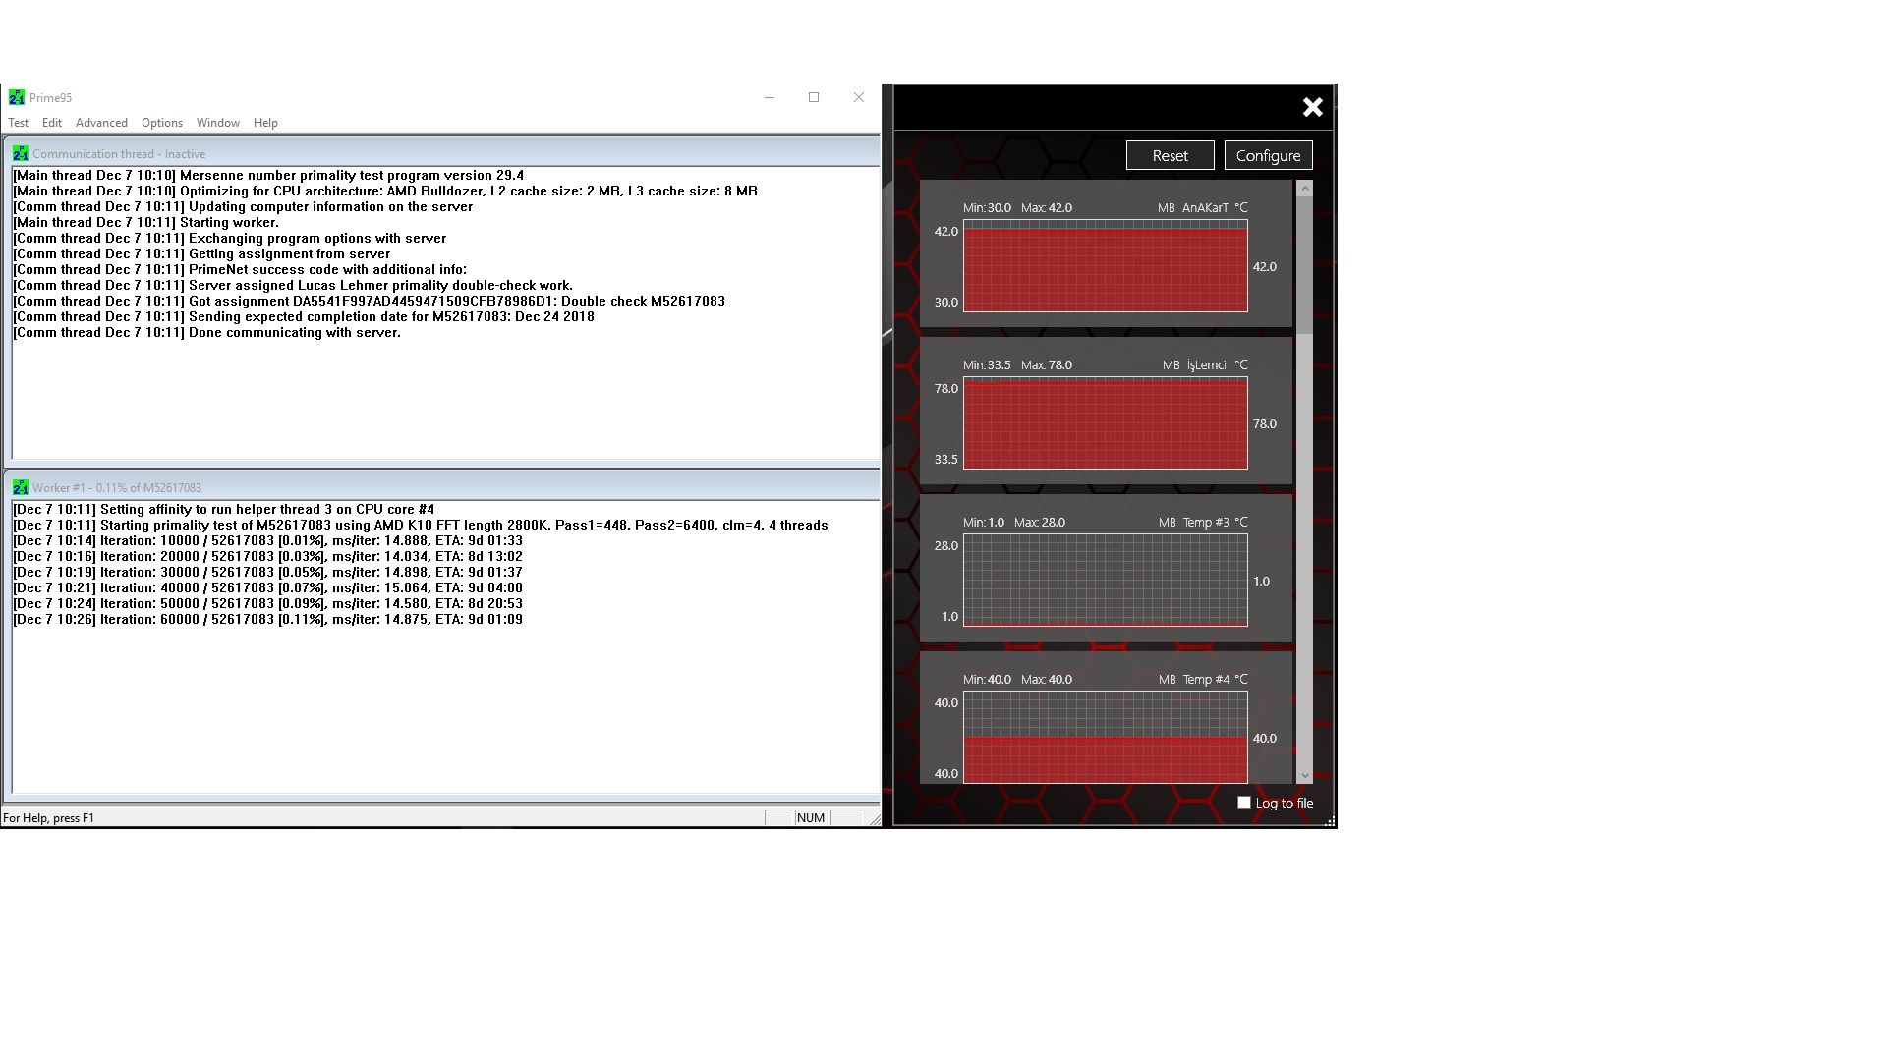This screenshot has width=1887, height=1061.
Task: Enable the Log to file checkbox
Action: pyautogui.click(x=1244, y=803)
